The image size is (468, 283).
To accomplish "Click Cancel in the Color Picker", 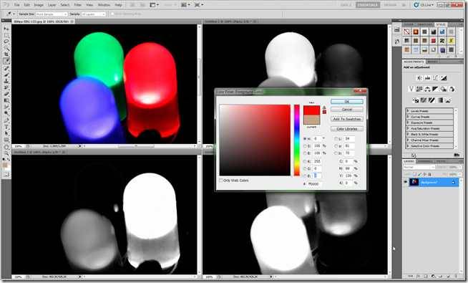I will tap(347, 110).
